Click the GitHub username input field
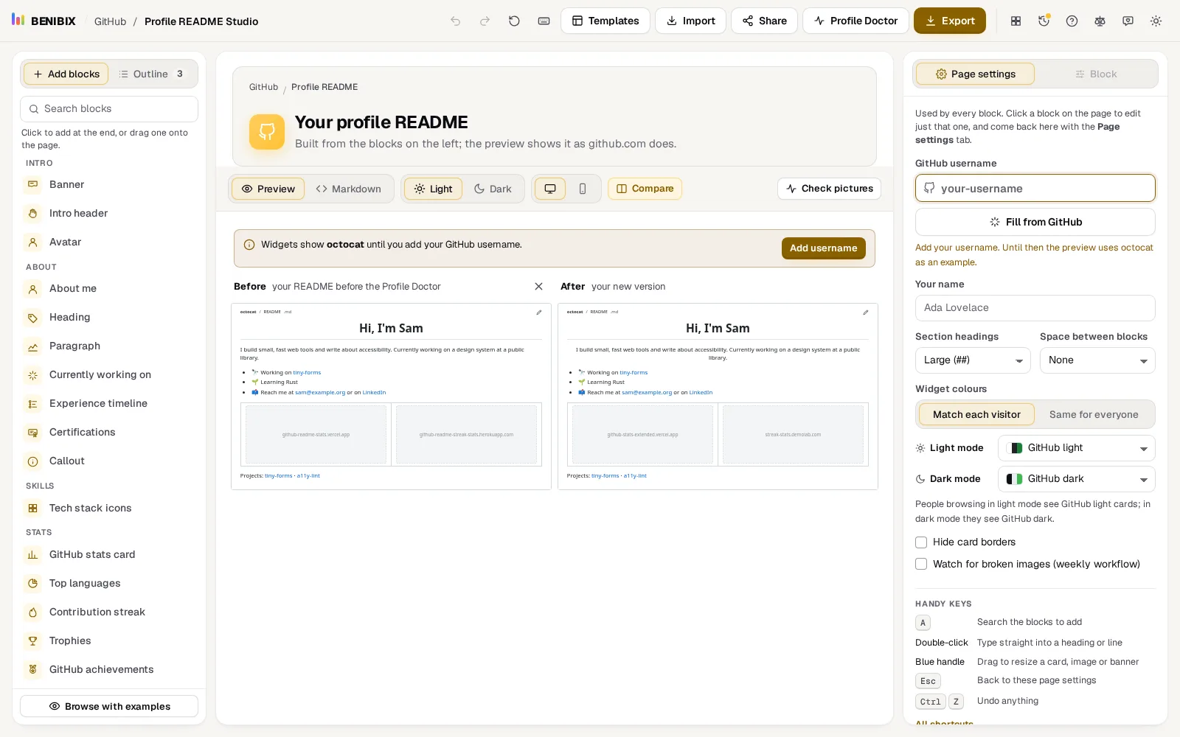The image size is (1180, 737). tap(1035, 188)
